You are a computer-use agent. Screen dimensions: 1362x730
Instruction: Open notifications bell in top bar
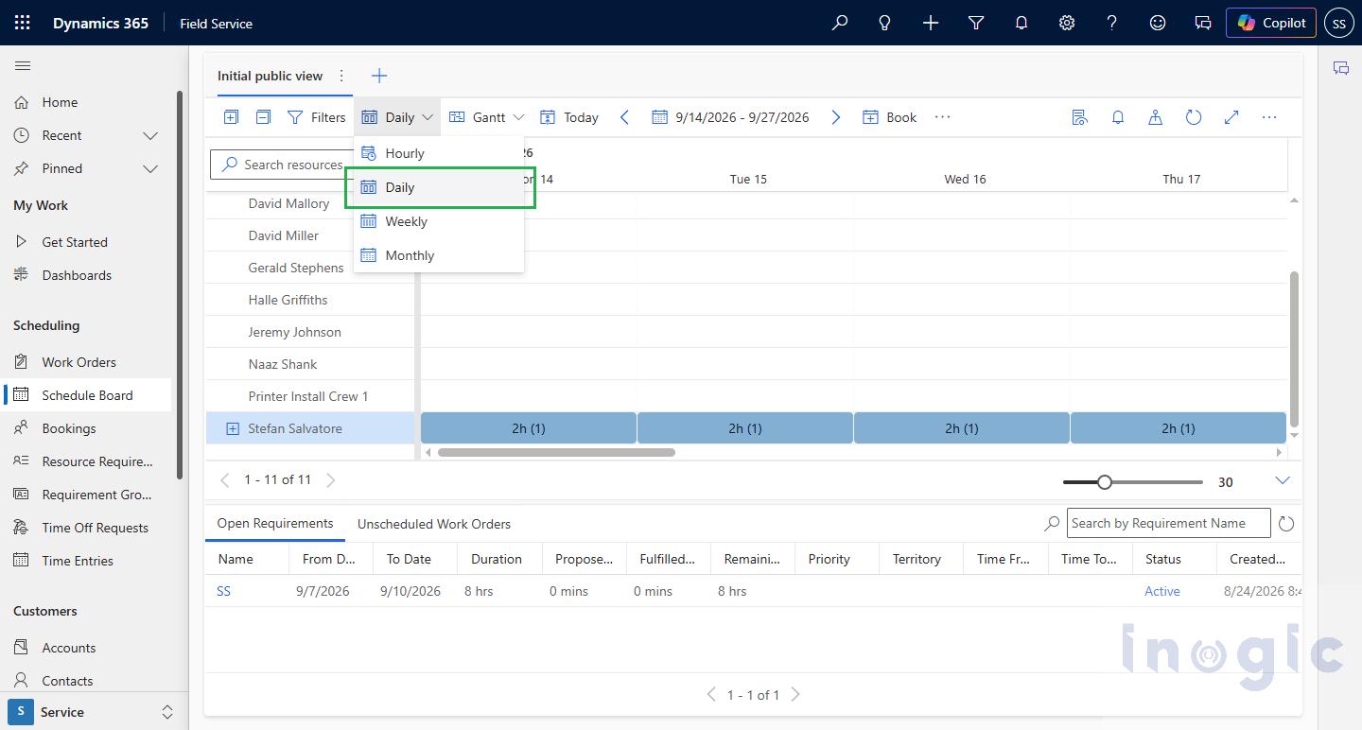pyautogui.click(x=1021, y=23)
